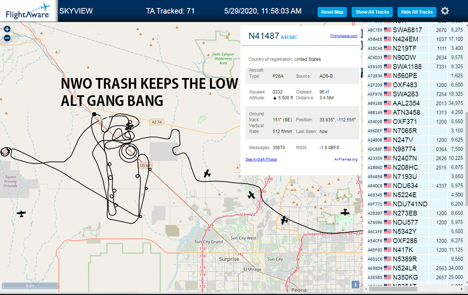468x295 pixels.
Task: Open the map info button
Action: coord(355,285)
